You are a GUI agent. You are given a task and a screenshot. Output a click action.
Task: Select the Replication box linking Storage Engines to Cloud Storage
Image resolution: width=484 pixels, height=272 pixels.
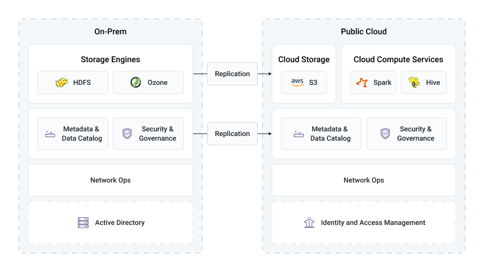[x=232, y=74]
